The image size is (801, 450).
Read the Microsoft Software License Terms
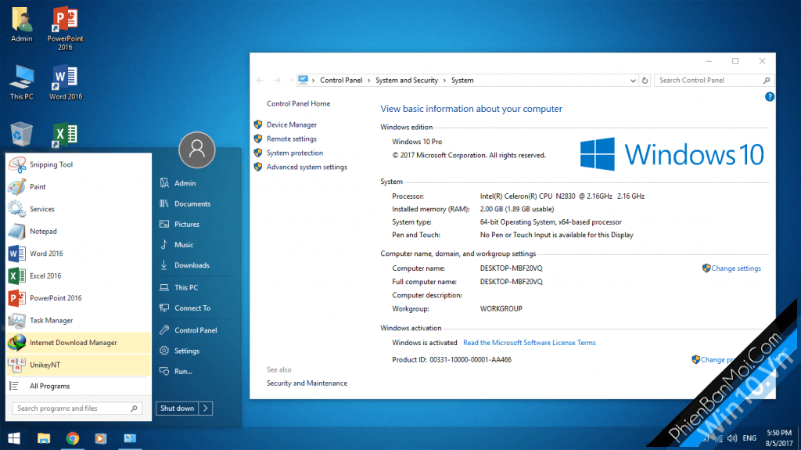click(530, 343)
